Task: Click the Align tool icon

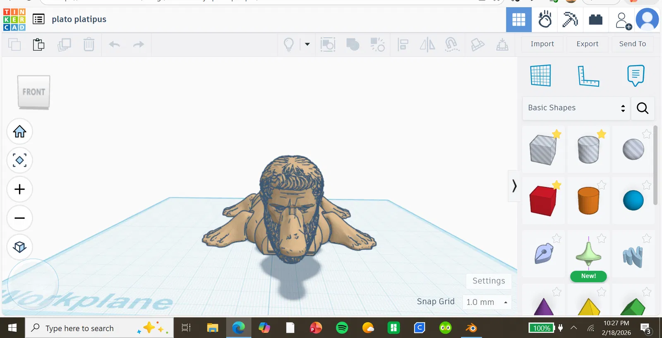Action: pos(403,44)
